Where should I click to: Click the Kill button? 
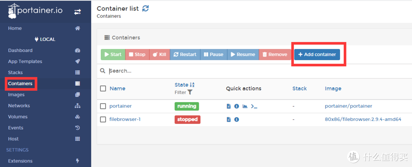tap(159, 55)
